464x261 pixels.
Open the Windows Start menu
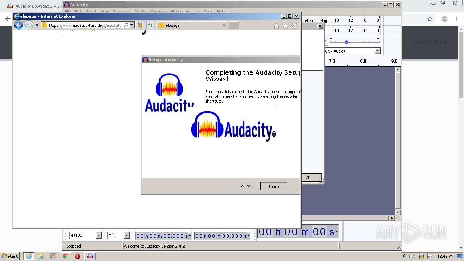[x=10, y=256]
